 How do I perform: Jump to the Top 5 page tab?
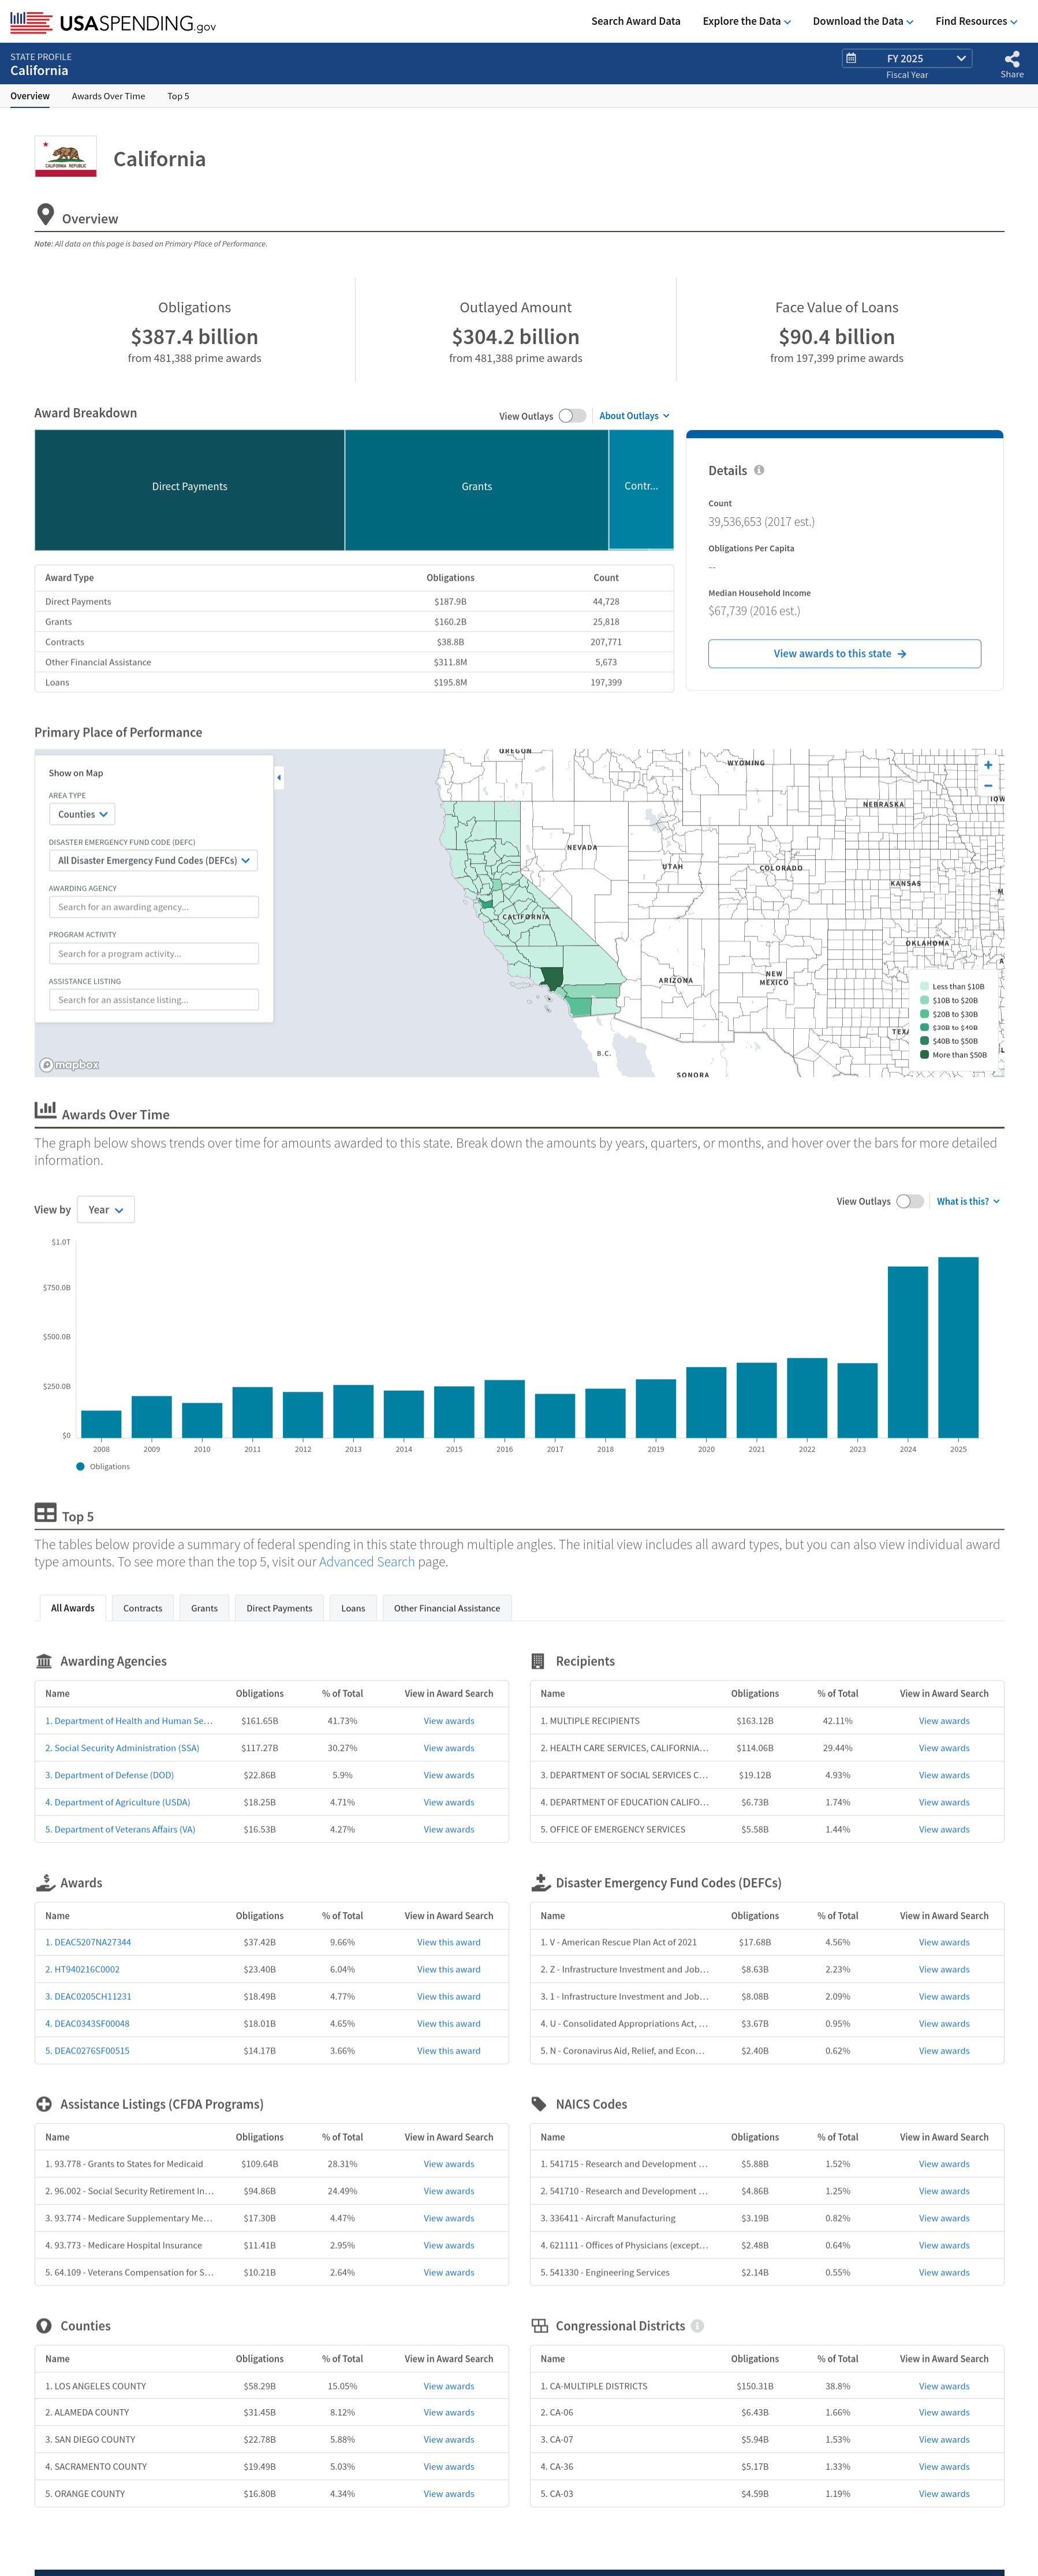click(178, 96)
